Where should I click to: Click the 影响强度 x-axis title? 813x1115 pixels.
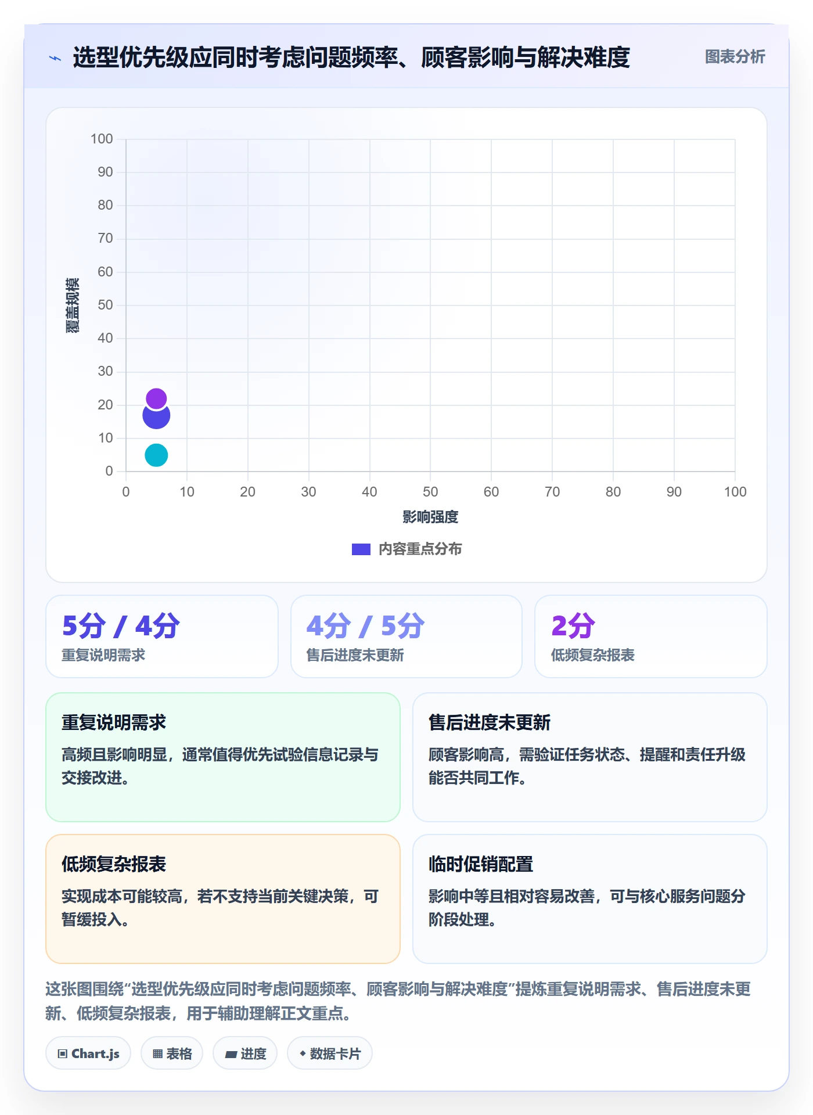(x=430, y=517)
